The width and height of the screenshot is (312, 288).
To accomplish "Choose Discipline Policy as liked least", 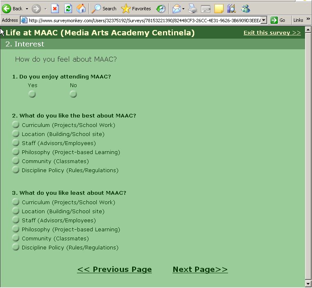I will [x=16, y=247].
